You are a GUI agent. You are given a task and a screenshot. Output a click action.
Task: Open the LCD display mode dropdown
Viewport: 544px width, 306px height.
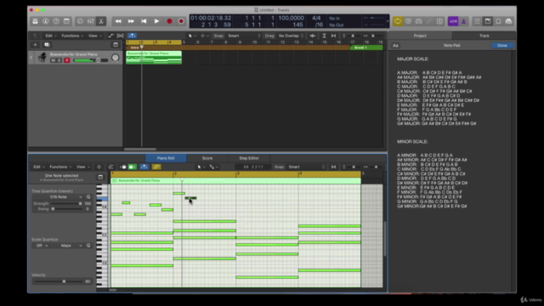point(388,21)
